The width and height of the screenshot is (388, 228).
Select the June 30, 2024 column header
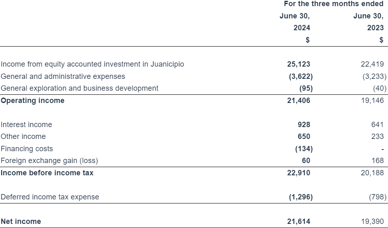[x=295, y=22]
